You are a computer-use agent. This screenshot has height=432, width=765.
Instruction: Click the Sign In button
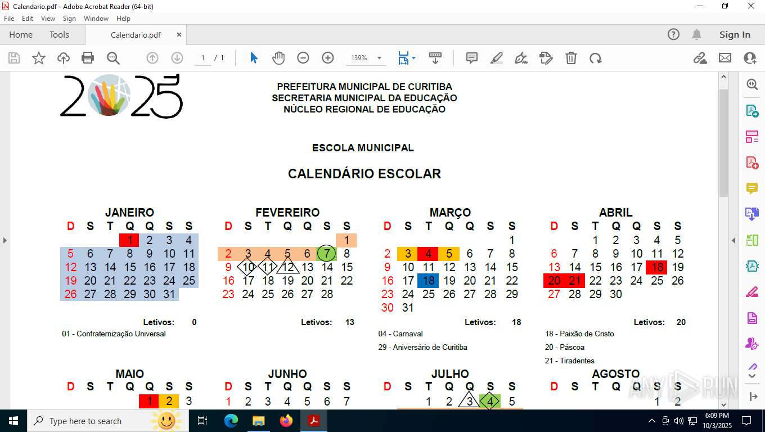tap(735, 34)
